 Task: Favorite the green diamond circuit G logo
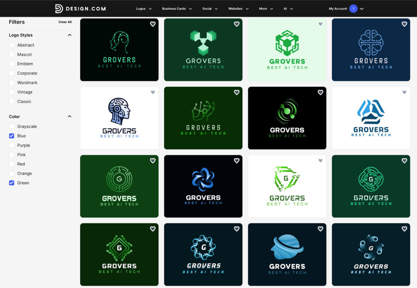click(x=153, y=229)
